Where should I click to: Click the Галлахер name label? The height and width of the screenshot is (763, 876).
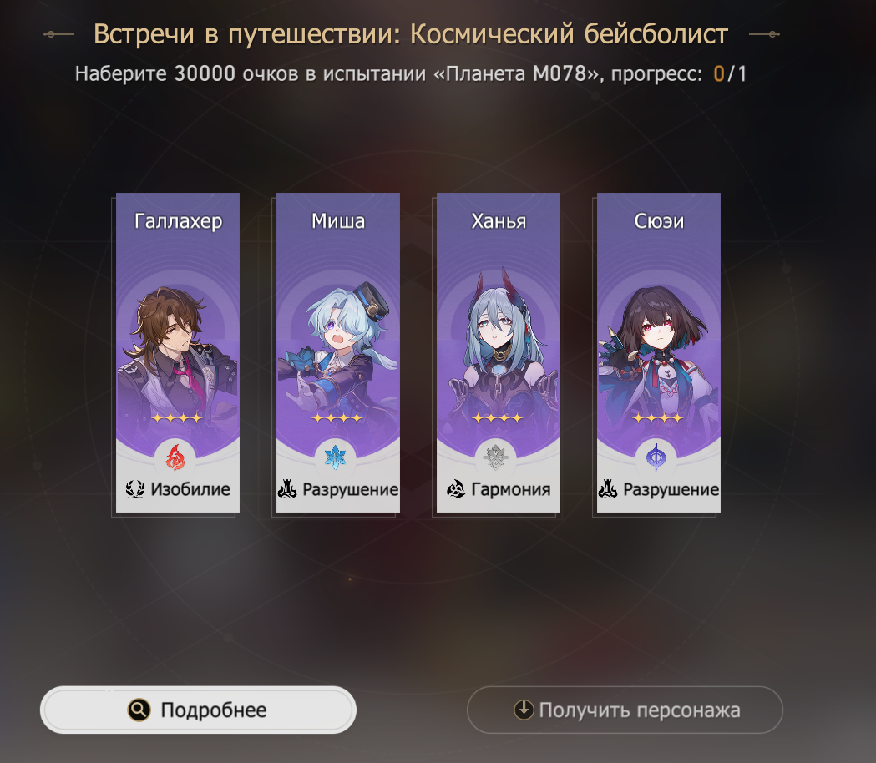[178, 221]
